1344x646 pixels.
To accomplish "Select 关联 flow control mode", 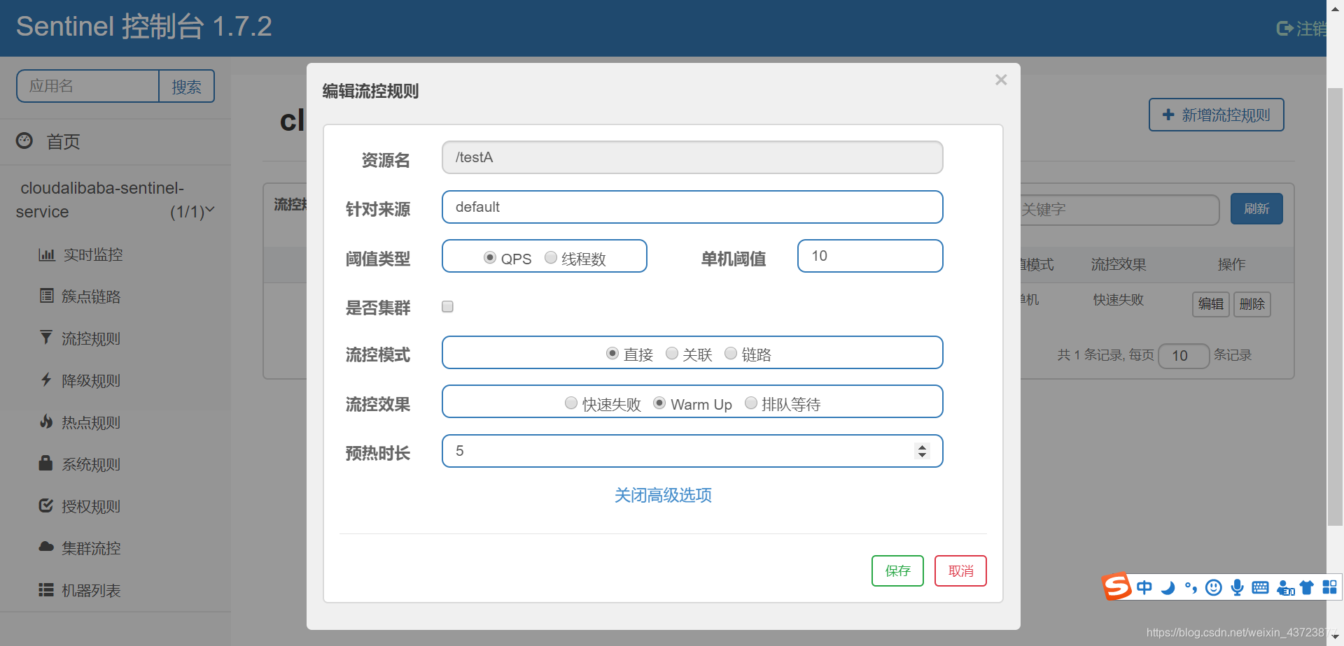I will coord(672,353).
